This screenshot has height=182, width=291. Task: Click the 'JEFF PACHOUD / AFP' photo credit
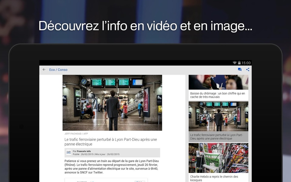(x=76, y=134)
